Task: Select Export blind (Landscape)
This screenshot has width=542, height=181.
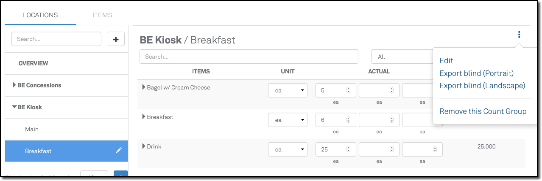Action: click(x=482, y=86)
